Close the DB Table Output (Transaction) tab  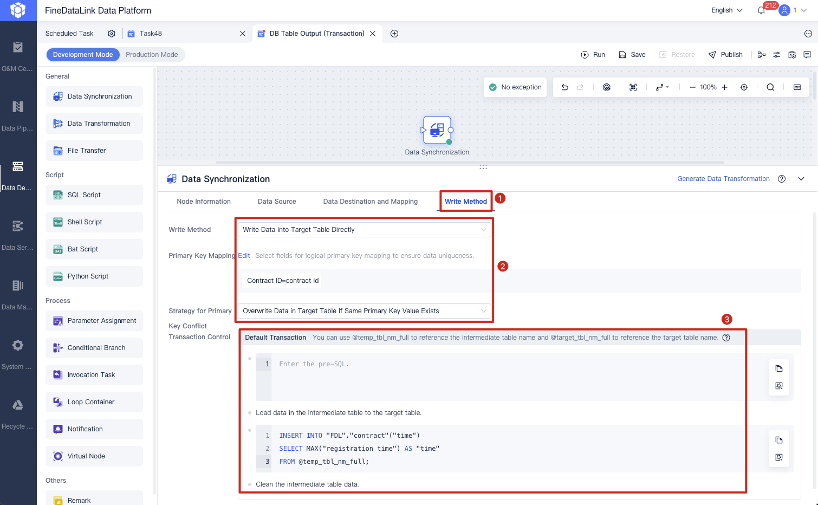[x=373, y=34]
